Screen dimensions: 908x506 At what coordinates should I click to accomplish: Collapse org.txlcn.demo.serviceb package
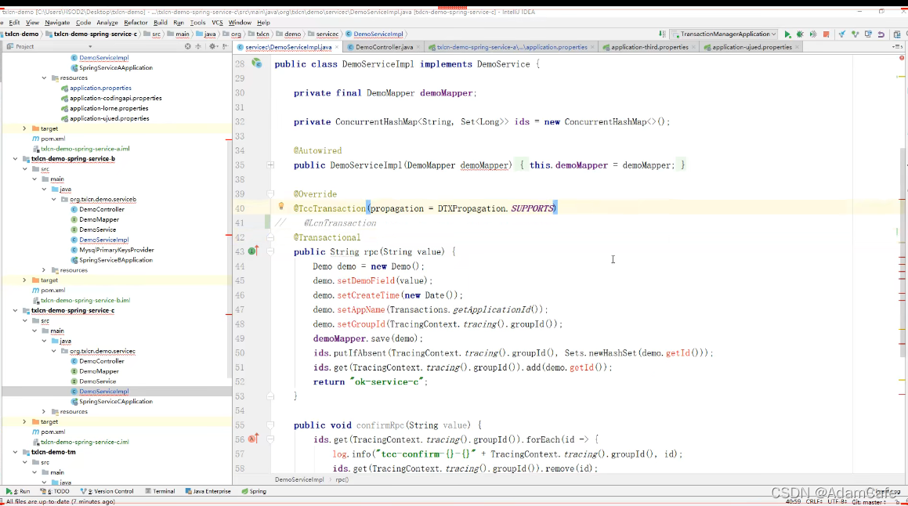(x=54, y=199)
